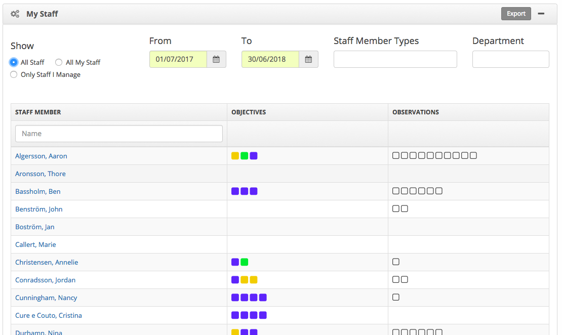Open Cunningham, Nancy staff link
Image resolution: width=562 pixels, height=335 pixels.
[46, 298]
